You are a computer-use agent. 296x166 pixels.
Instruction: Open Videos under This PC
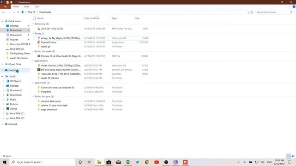[x=13, y=109]
